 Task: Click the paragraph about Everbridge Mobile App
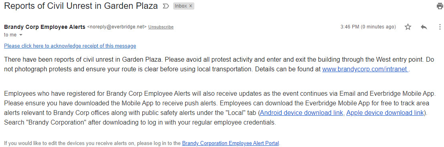coord(220,108)
